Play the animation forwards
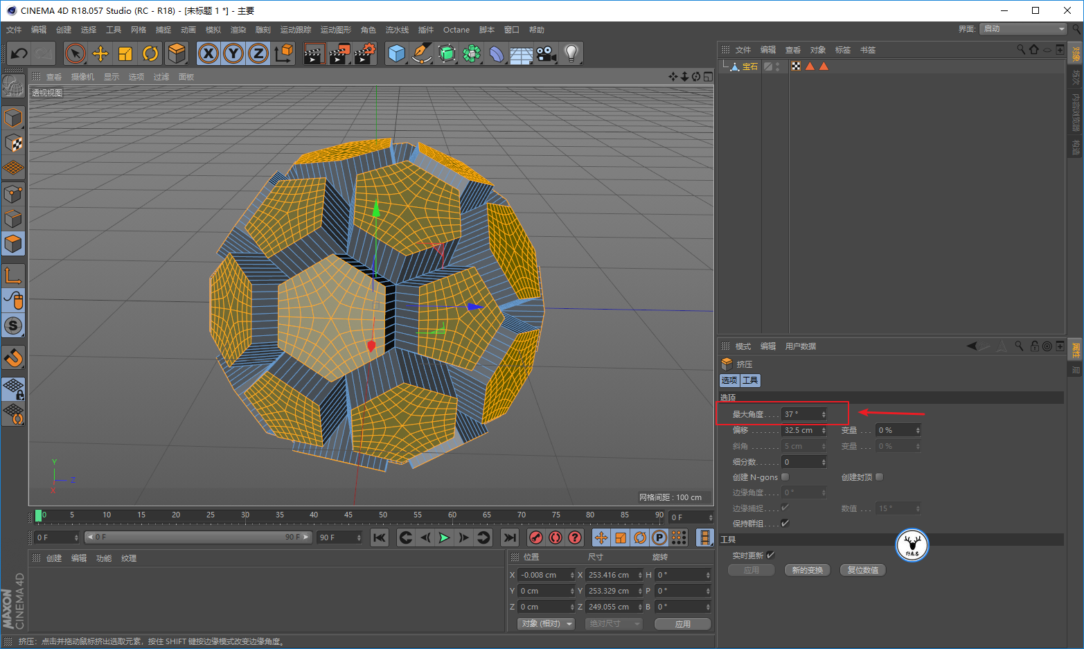Viewport: 1084px width, 649px height. coord(445,537)
